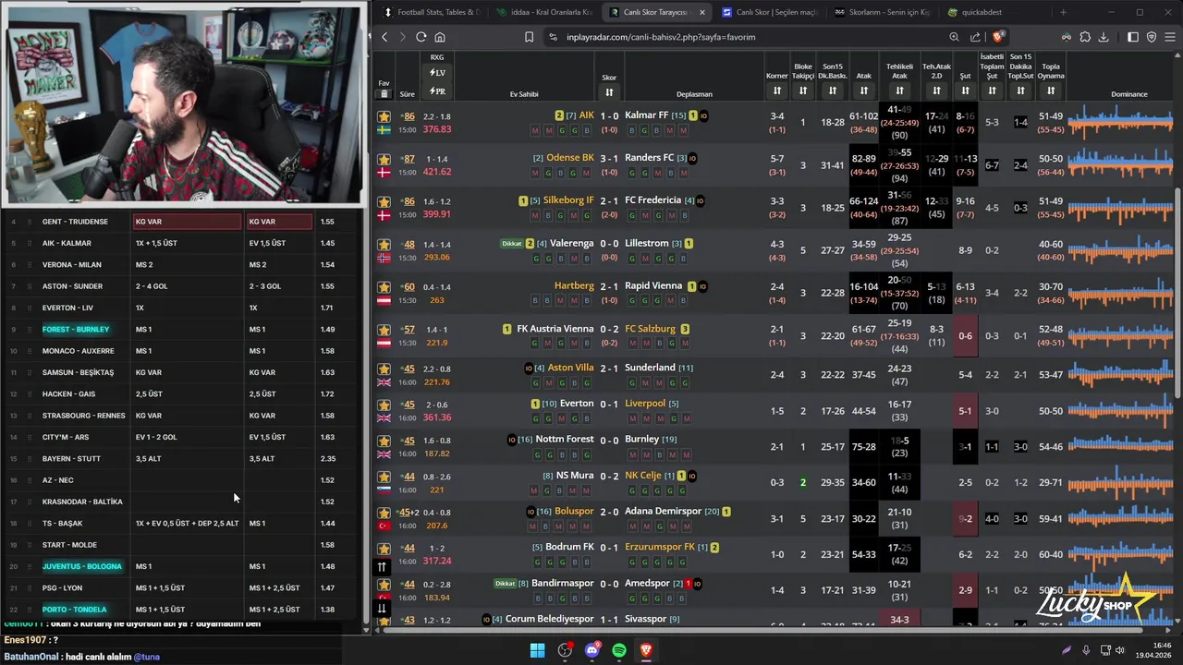Sort by Bloke Takipçi column arrows
Image resolution: width=1183 pixels, height=665 pixels.
click(803, 91)
